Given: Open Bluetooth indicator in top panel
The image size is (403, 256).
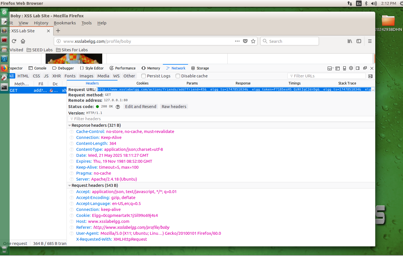Looking at the screenshot, I should [x=366, y=3].
